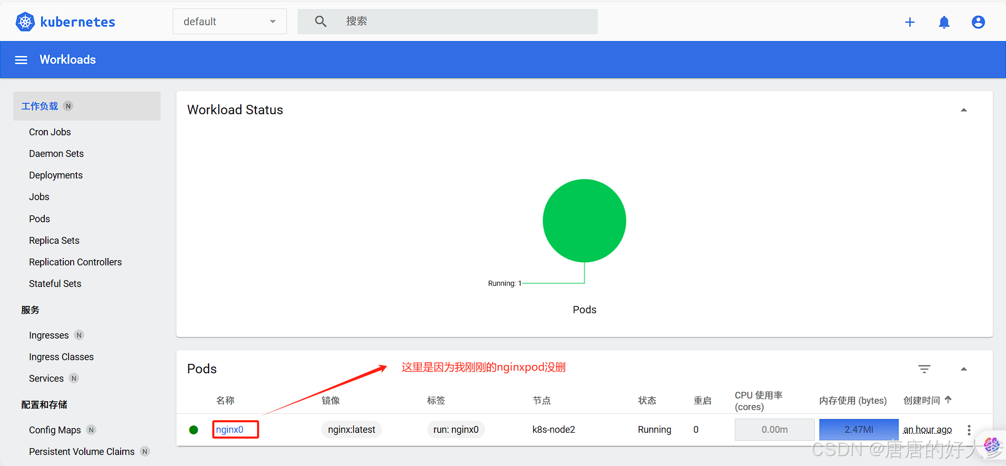Click the 名称 column header
1006x466 pixels.
(225, 401)
